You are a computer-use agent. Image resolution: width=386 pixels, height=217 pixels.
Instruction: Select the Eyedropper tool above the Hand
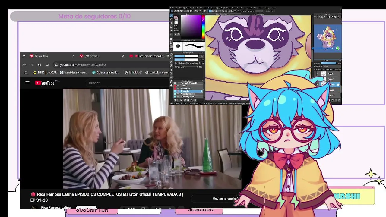[171, 81]
